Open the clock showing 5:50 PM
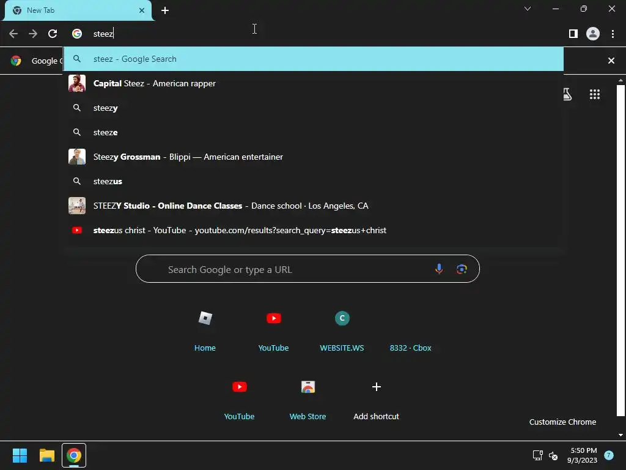Image resolution: width=626 pixels, height=470 pixels. coord(583,455)
